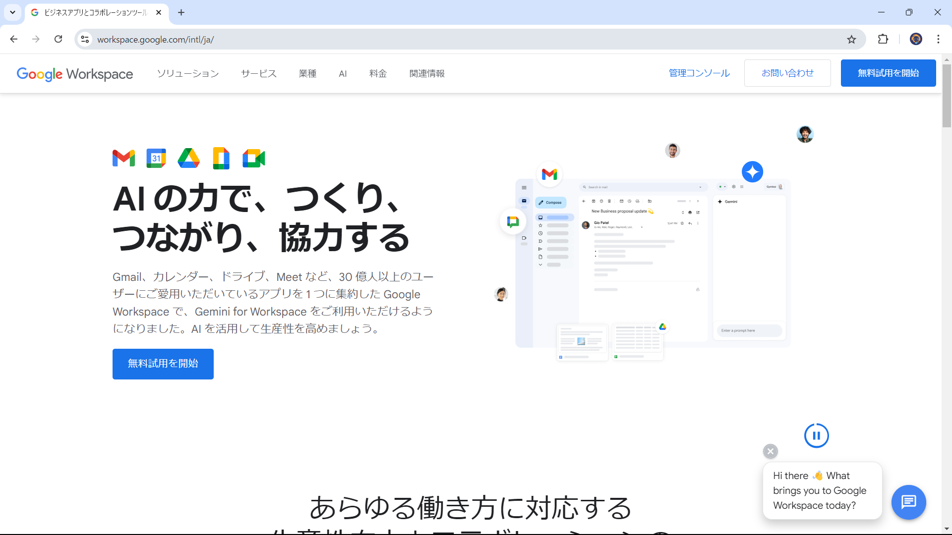Click the hamburger menu in the Gmail mockup

524,188
